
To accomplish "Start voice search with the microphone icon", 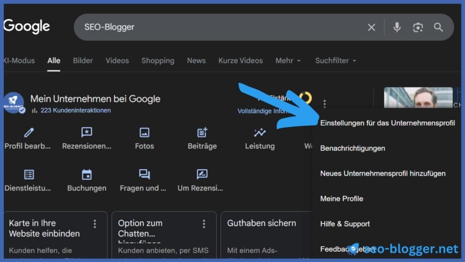I will coord(396,27).
